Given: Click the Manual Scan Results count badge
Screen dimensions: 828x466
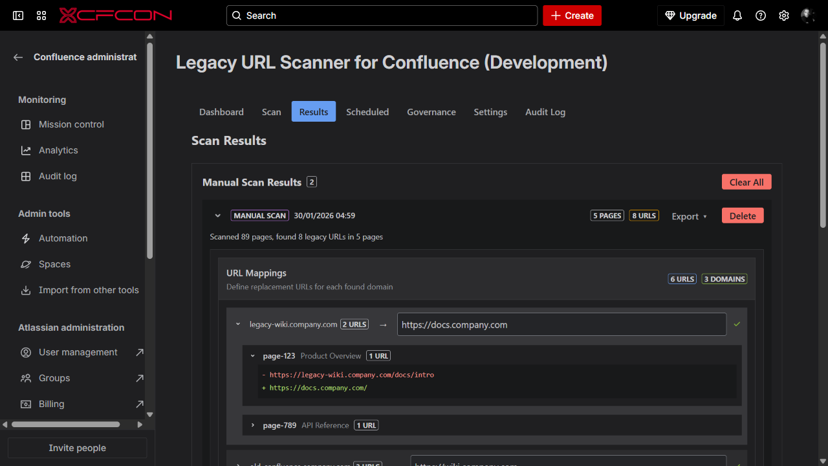Looking at the screenshot, I should tap(312, 182).
